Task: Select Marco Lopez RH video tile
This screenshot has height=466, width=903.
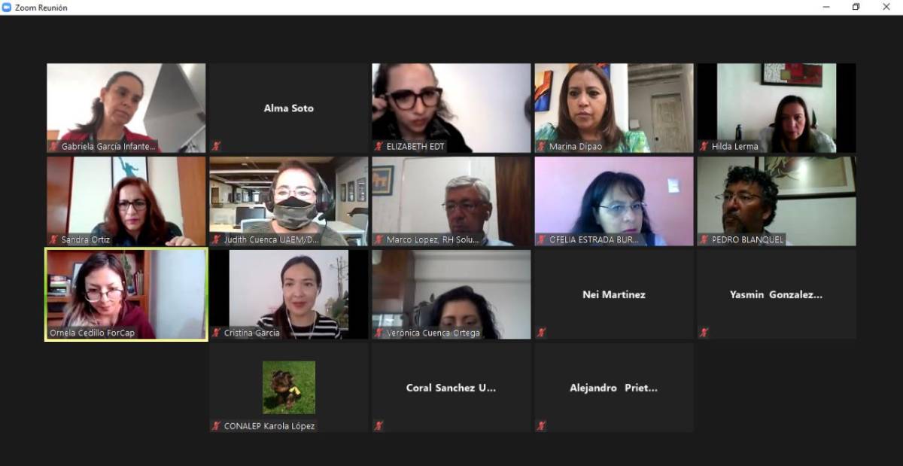Action: point(451,201)
